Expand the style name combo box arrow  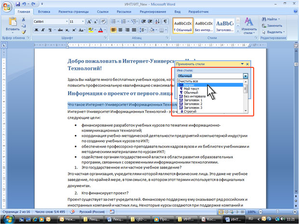245,76
